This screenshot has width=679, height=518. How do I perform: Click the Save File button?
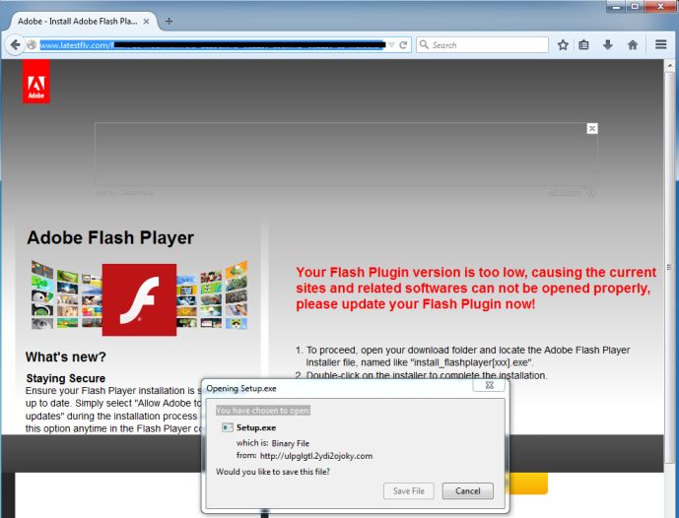point(408,490)
